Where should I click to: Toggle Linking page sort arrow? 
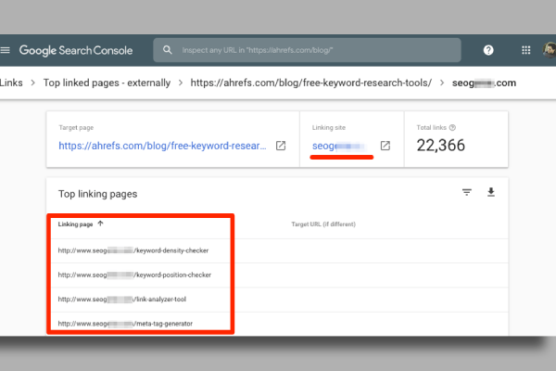tap(100, 224)
